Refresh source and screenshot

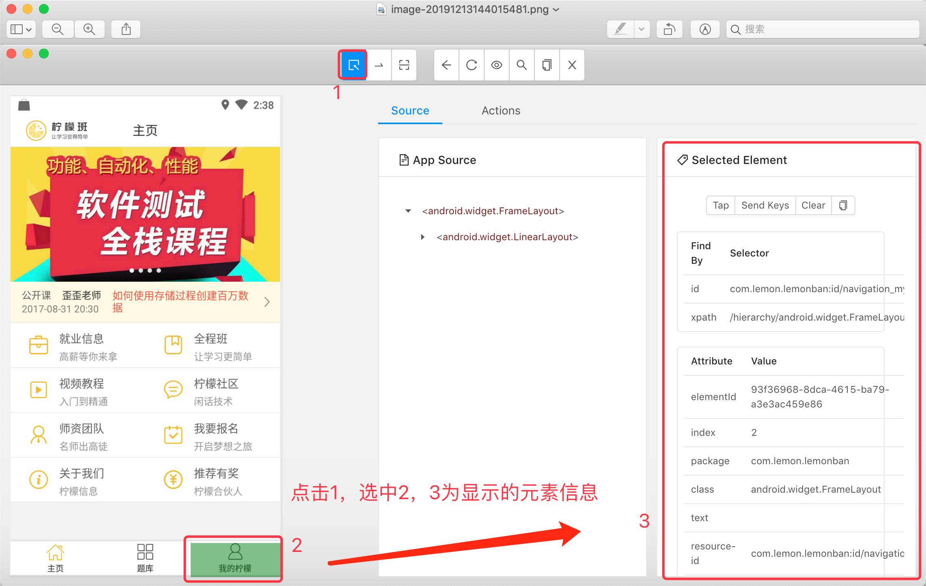coord(472,65)
